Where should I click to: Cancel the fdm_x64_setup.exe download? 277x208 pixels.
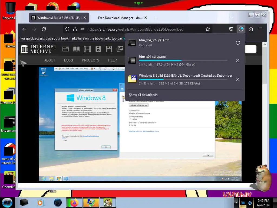238,60
